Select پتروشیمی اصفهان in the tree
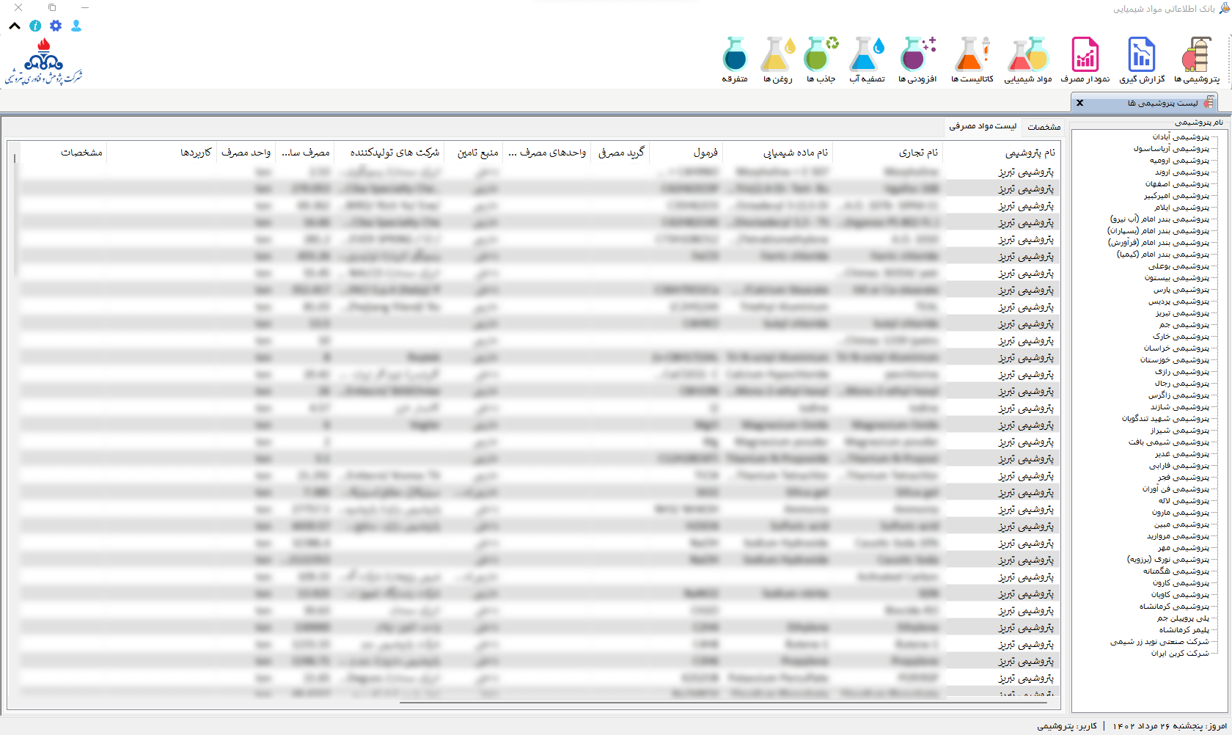 click(x=1178, y=184)
